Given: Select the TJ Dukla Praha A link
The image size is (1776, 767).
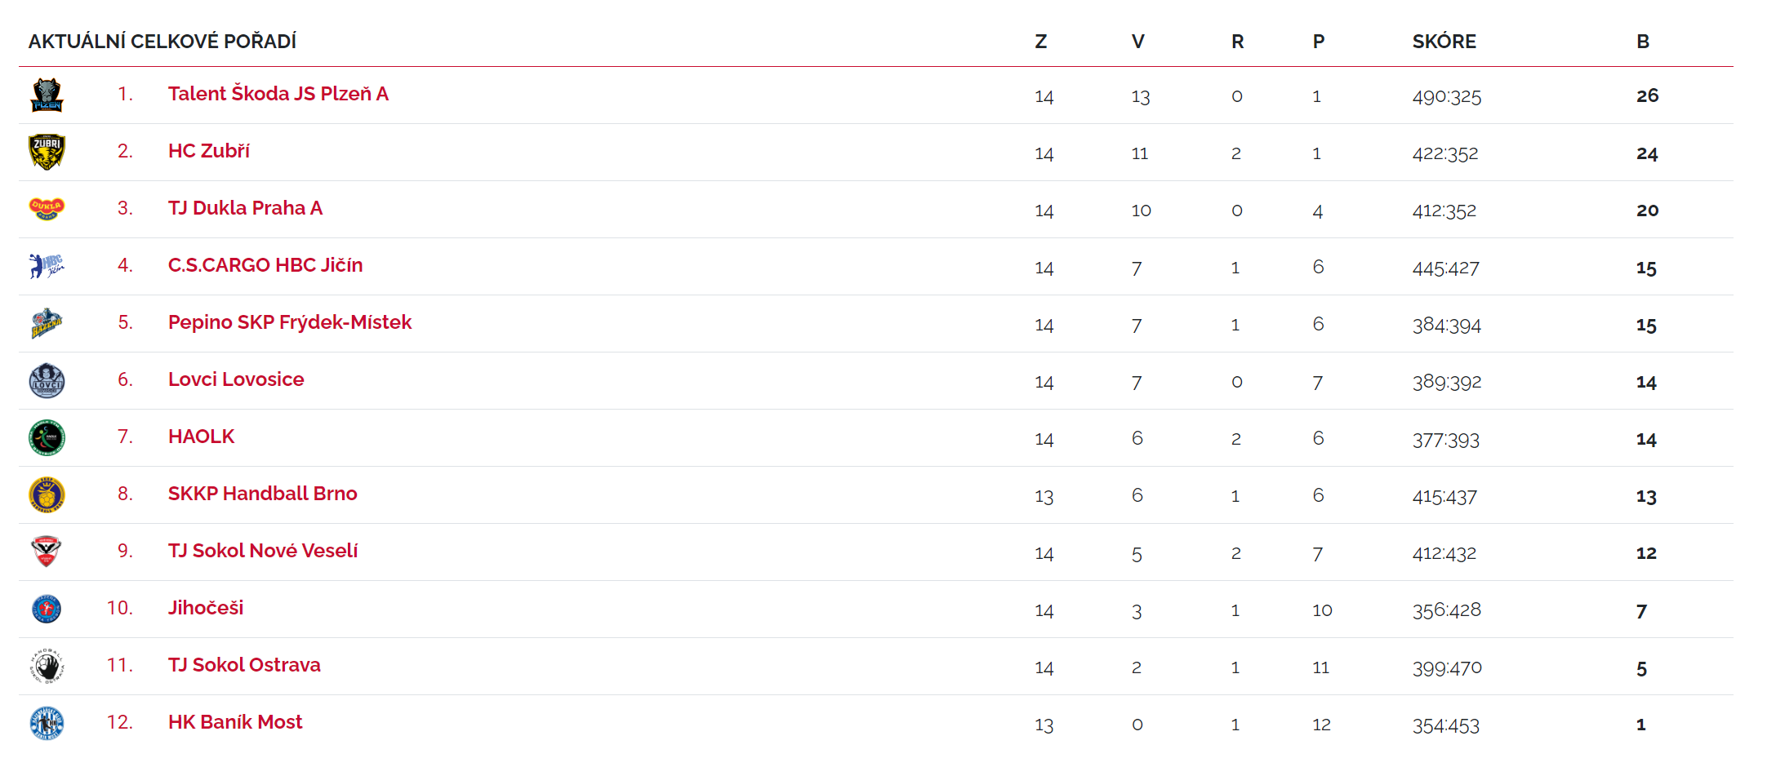Looking at the screenshot, I should [x=245, y=208].
